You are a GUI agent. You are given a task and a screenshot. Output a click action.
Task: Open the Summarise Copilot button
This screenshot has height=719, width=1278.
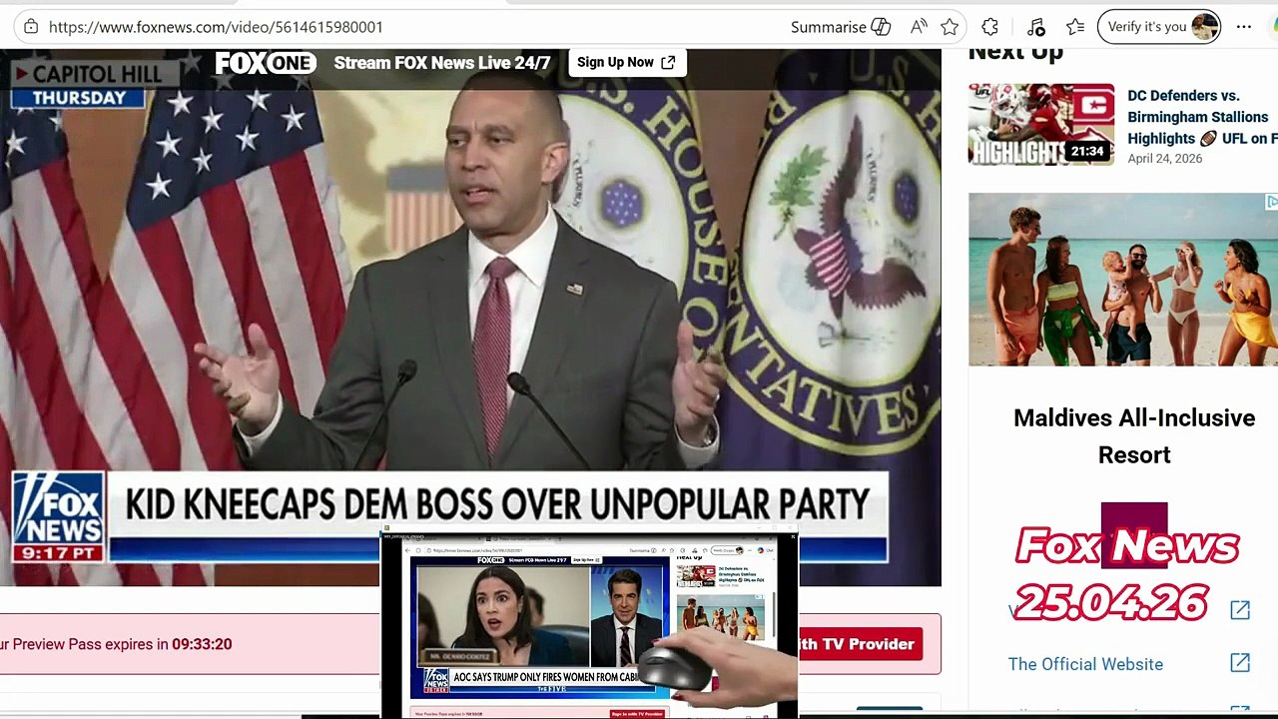pos(841,27)
